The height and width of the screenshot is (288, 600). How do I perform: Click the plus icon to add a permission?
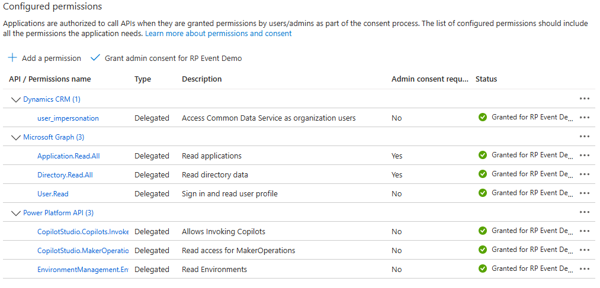tap(12, 58)
